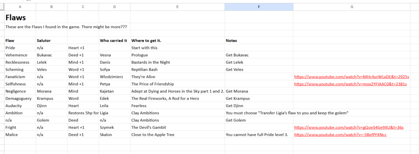
Task: Open the Selfishness YouTube link
Action: tap(350, 84)
